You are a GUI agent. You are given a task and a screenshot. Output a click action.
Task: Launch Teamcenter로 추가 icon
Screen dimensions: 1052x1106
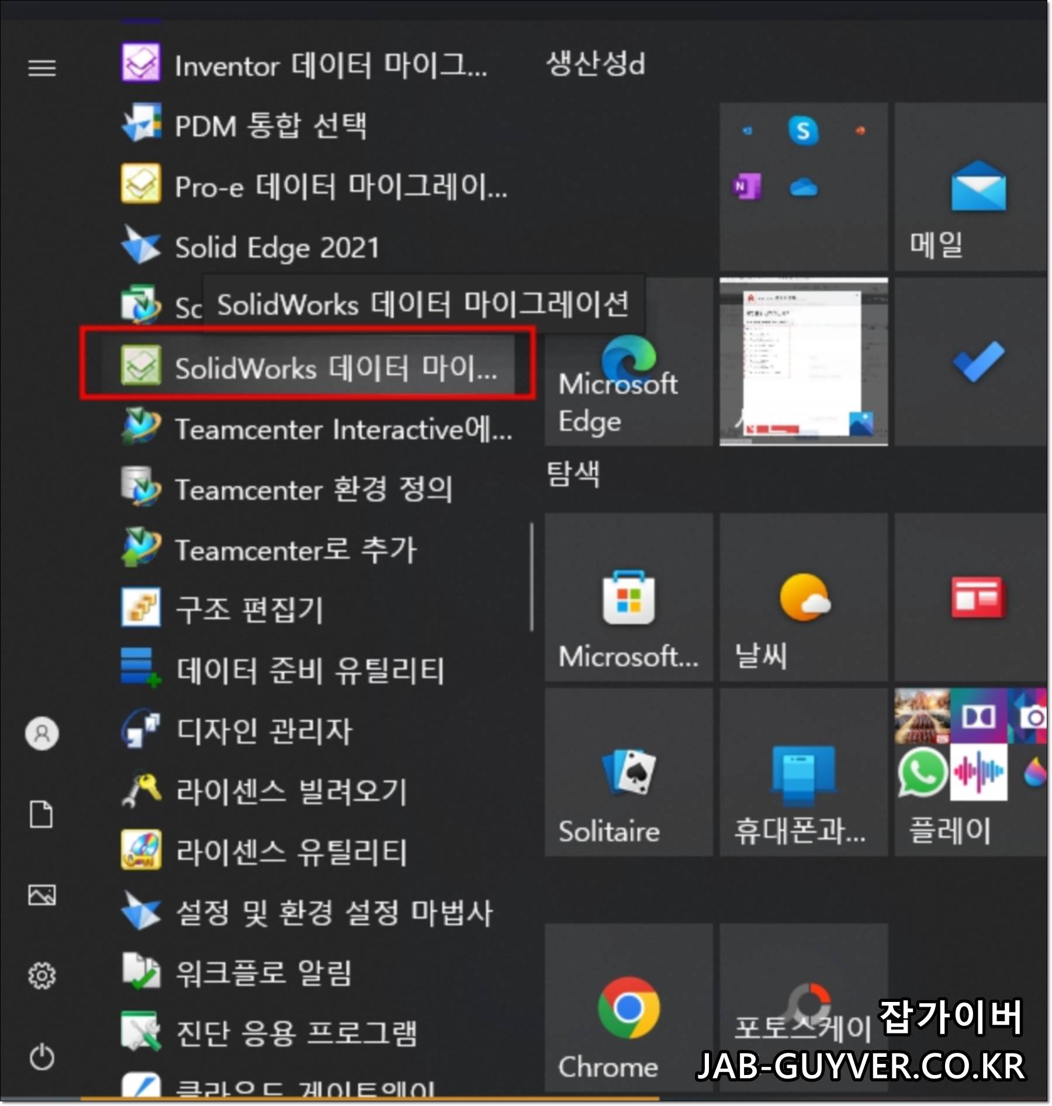pyautogui.click(x=140, y=548)
